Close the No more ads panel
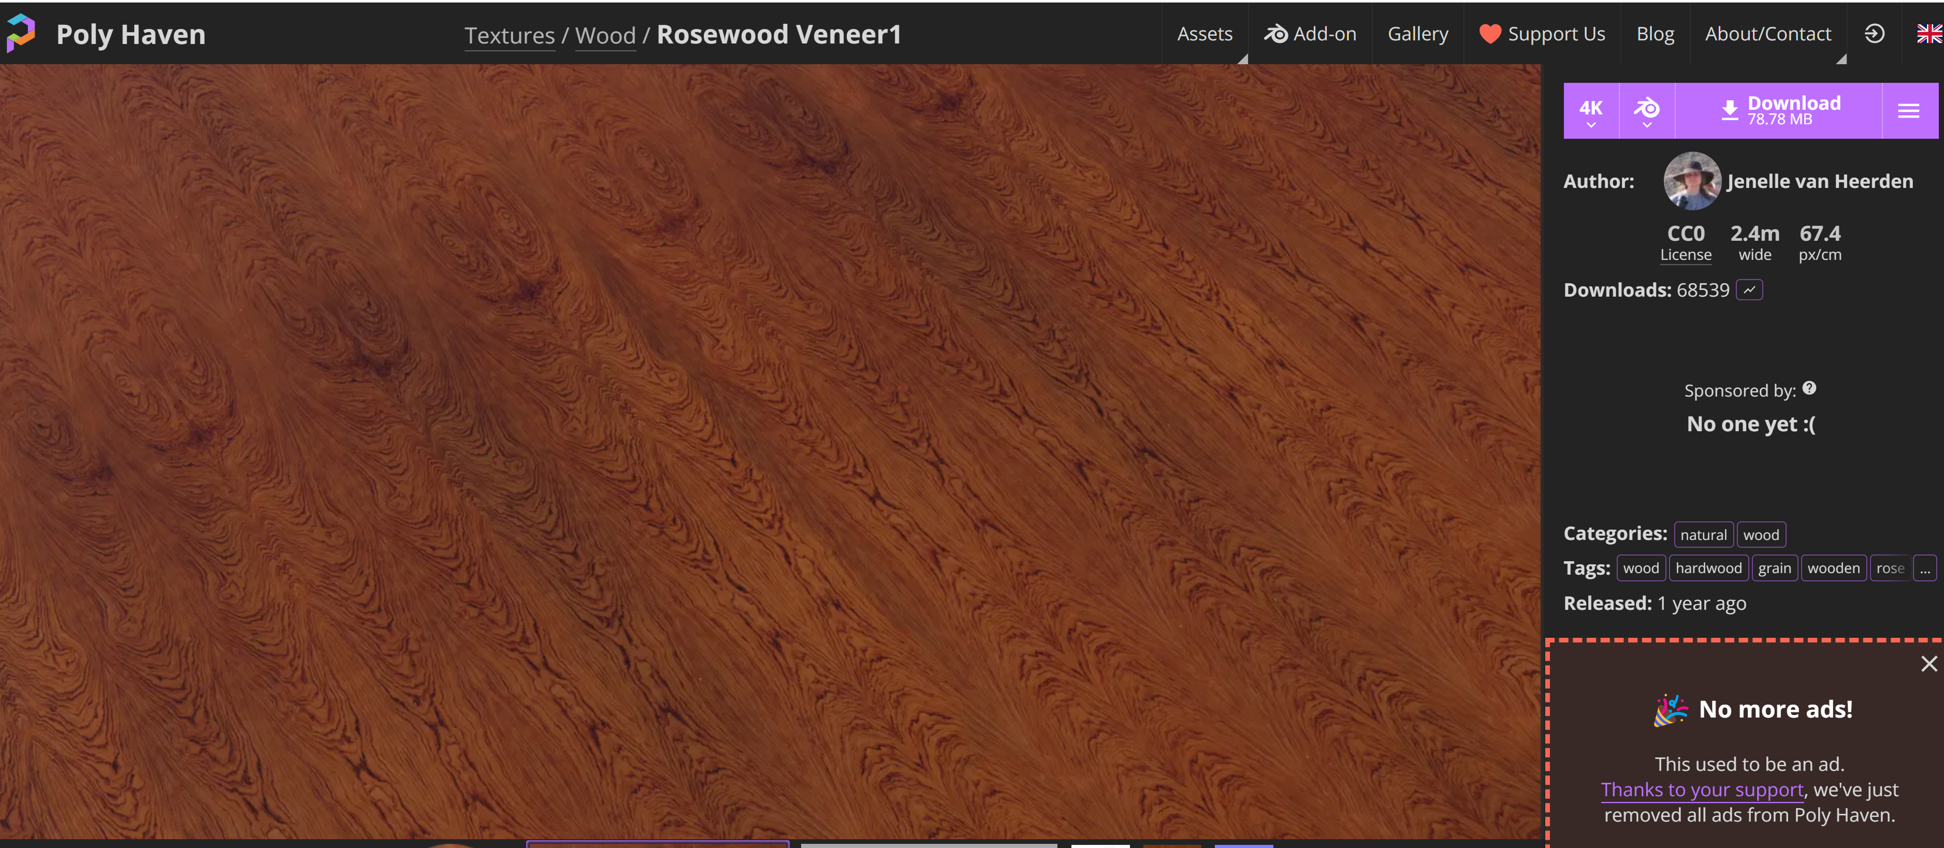Viewport: 1944px width, 848px height. (x=1928, y=664)
